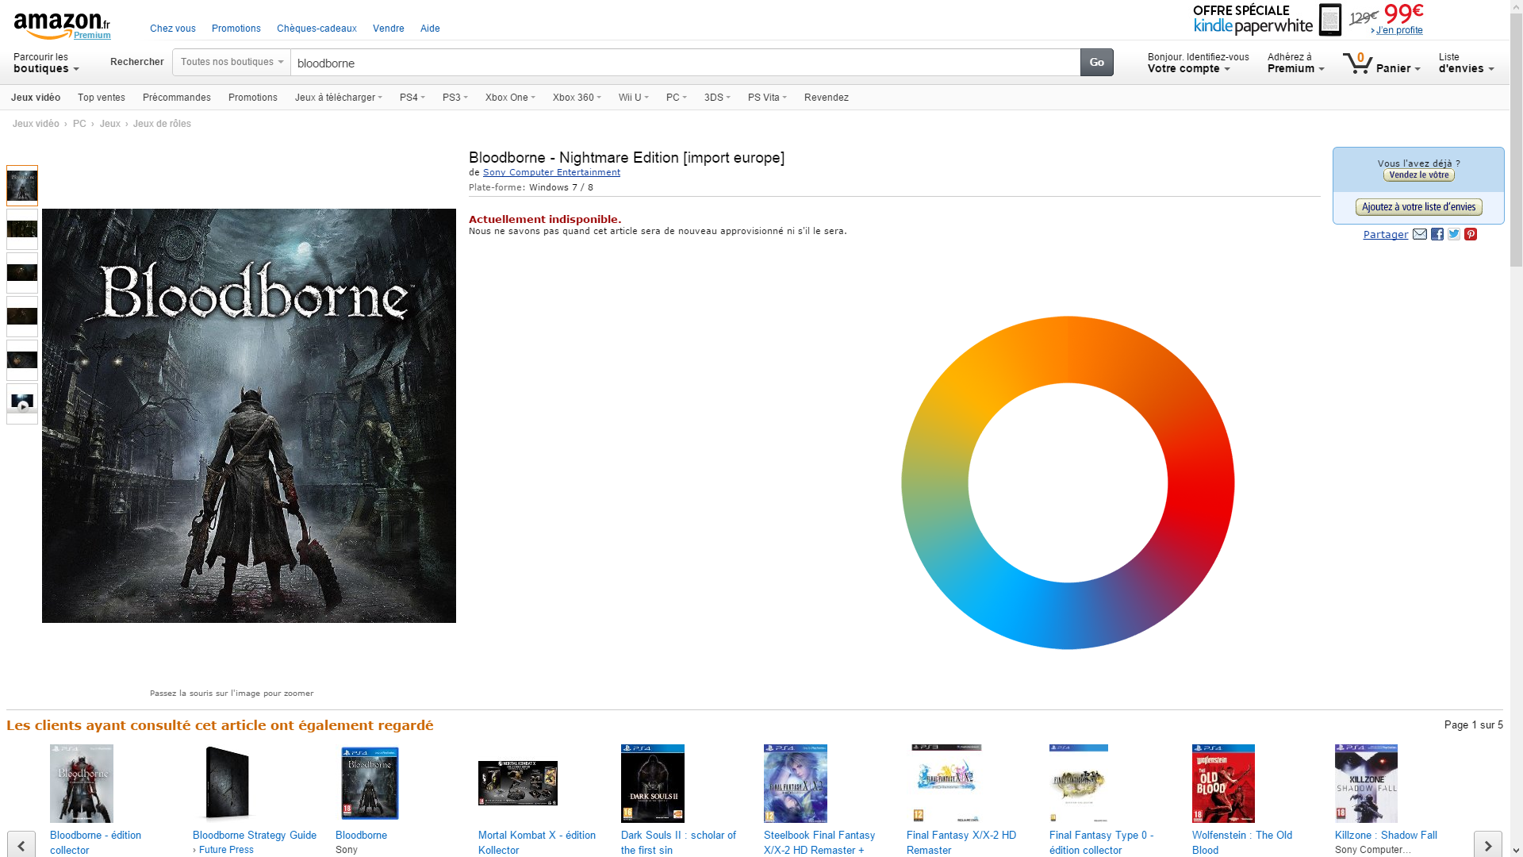This screenshot has width=1523, height=857.
Task: Click the color wheel ring graphic
Action: [1068, 349]
